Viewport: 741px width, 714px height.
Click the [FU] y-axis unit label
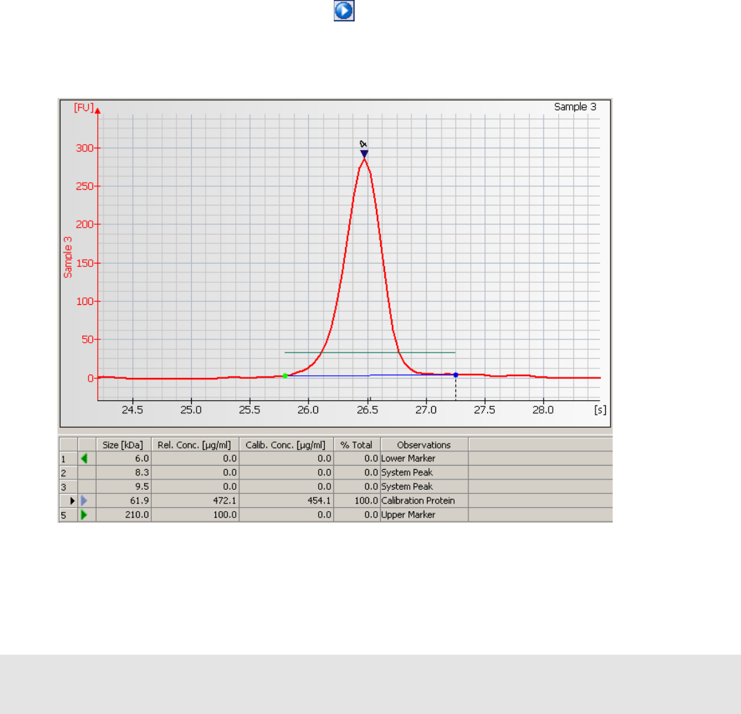point(83,108)
